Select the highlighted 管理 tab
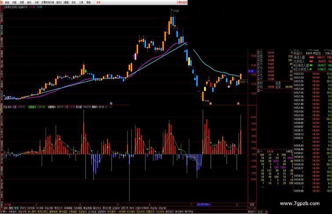 tap(16, 208)
